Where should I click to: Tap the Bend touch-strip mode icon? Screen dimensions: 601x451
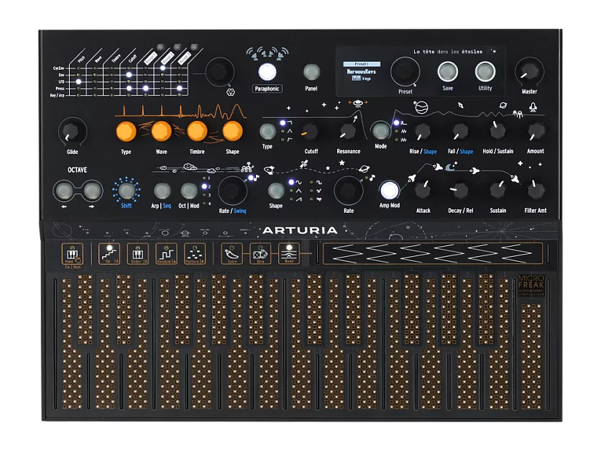tap(289, 254)
